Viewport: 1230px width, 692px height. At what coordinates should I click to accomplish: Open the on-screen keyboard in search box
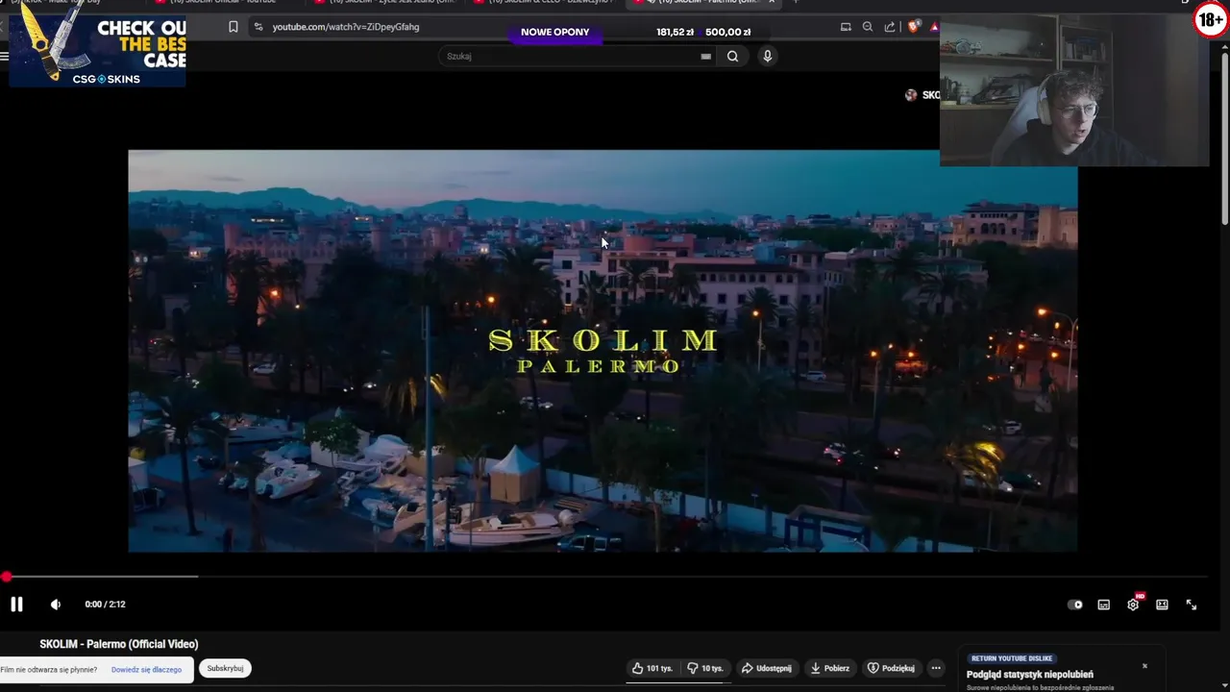705,56
